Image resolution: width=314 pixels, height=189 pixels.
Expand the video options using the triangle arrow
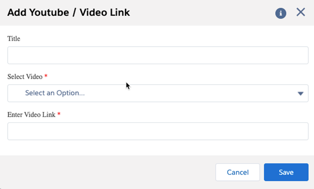coord(300,94)
